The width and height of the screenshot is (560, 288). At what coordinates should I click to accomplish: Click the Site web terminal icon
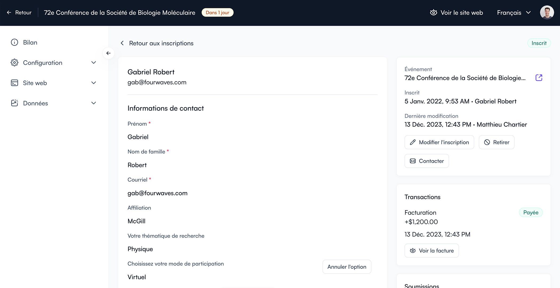(x=14, y=83)
